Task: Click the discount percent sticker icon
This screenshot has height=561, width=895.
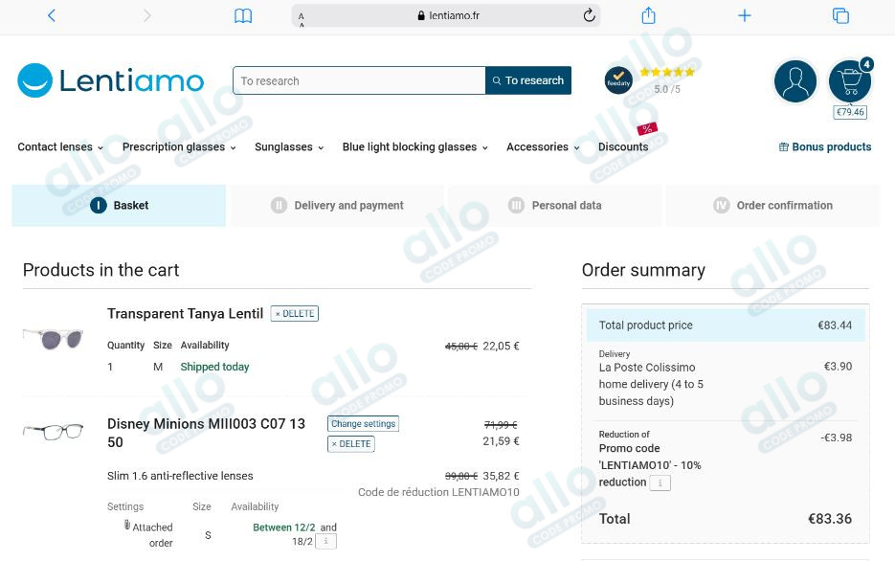Action: [x=647, y=127]
